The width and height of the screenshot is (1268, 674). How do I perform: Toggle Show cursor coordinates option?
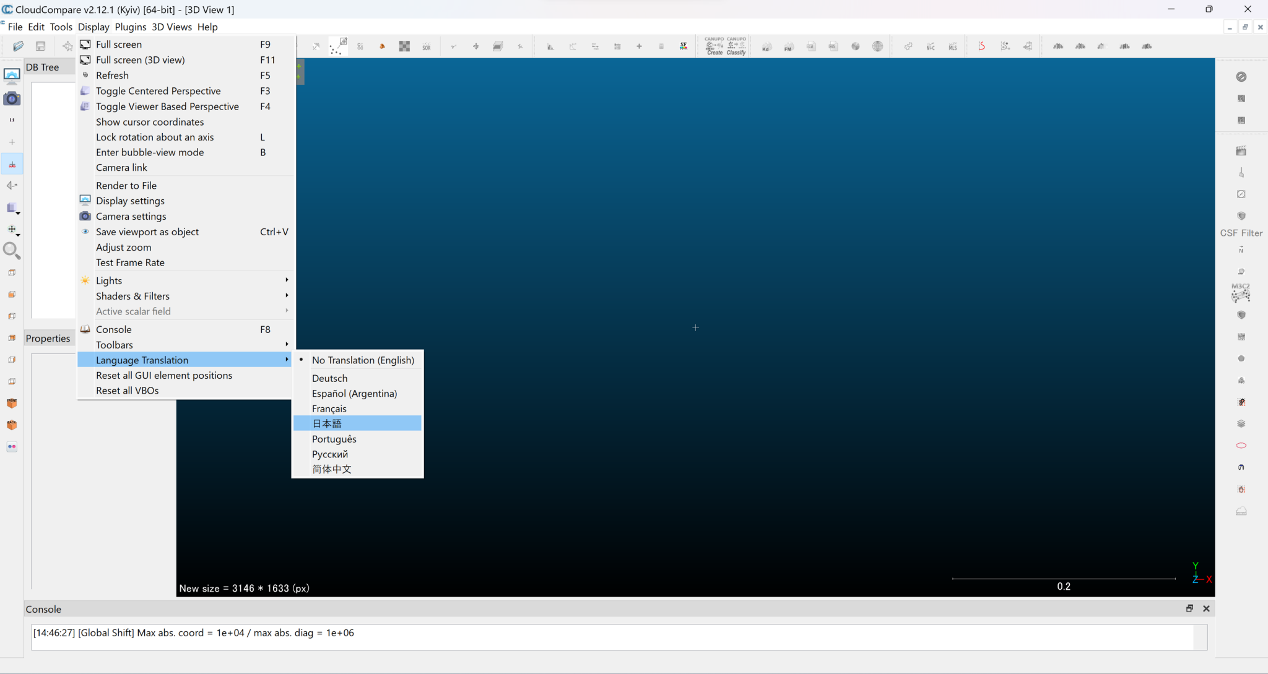(150, 122)
